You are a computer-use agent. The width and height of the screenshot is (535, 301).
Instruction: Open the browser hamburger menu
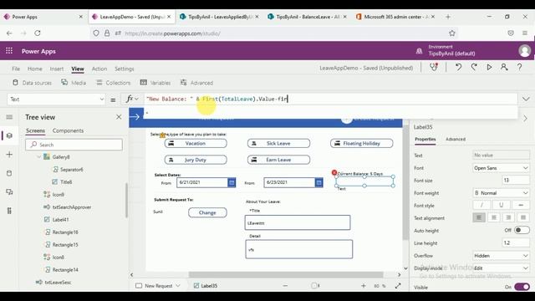click(525, 33)
